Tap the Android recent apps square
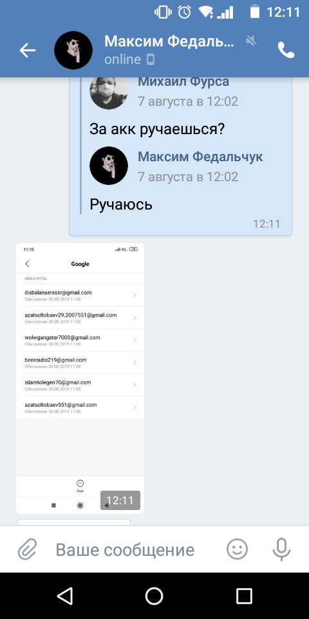 pos(244,596)
